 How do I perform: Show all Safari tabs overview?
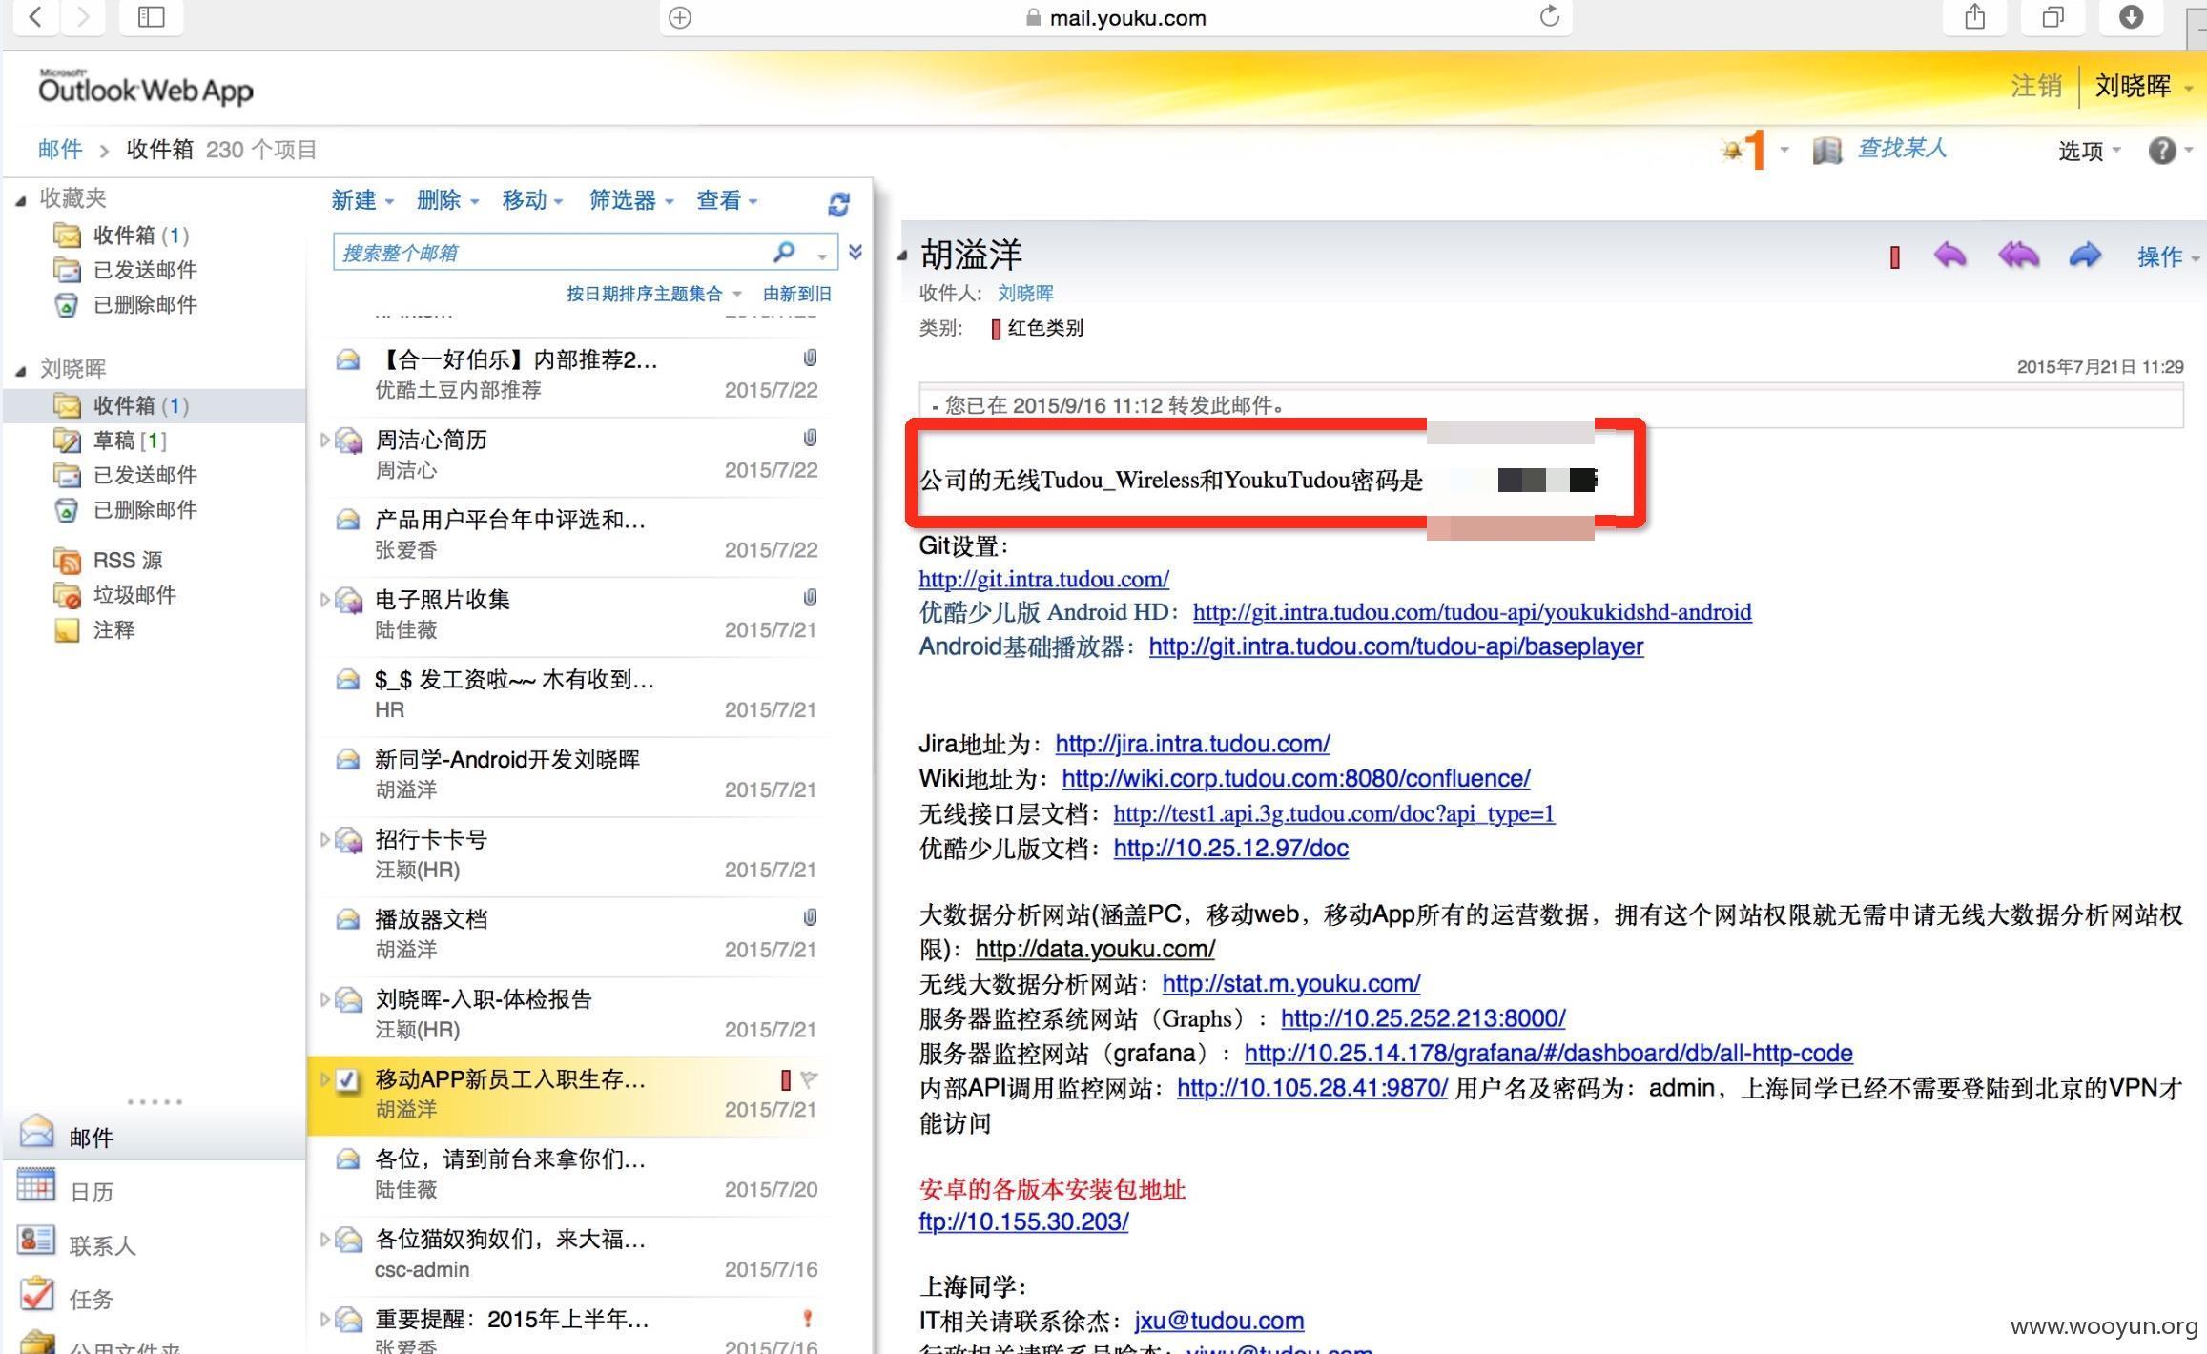pos(2052,16)
